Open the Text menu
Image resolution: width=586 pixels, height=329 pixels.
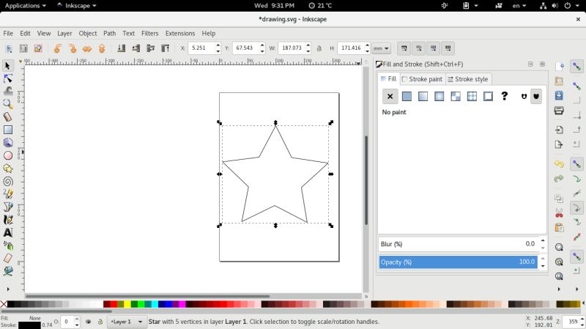point(129,33)
